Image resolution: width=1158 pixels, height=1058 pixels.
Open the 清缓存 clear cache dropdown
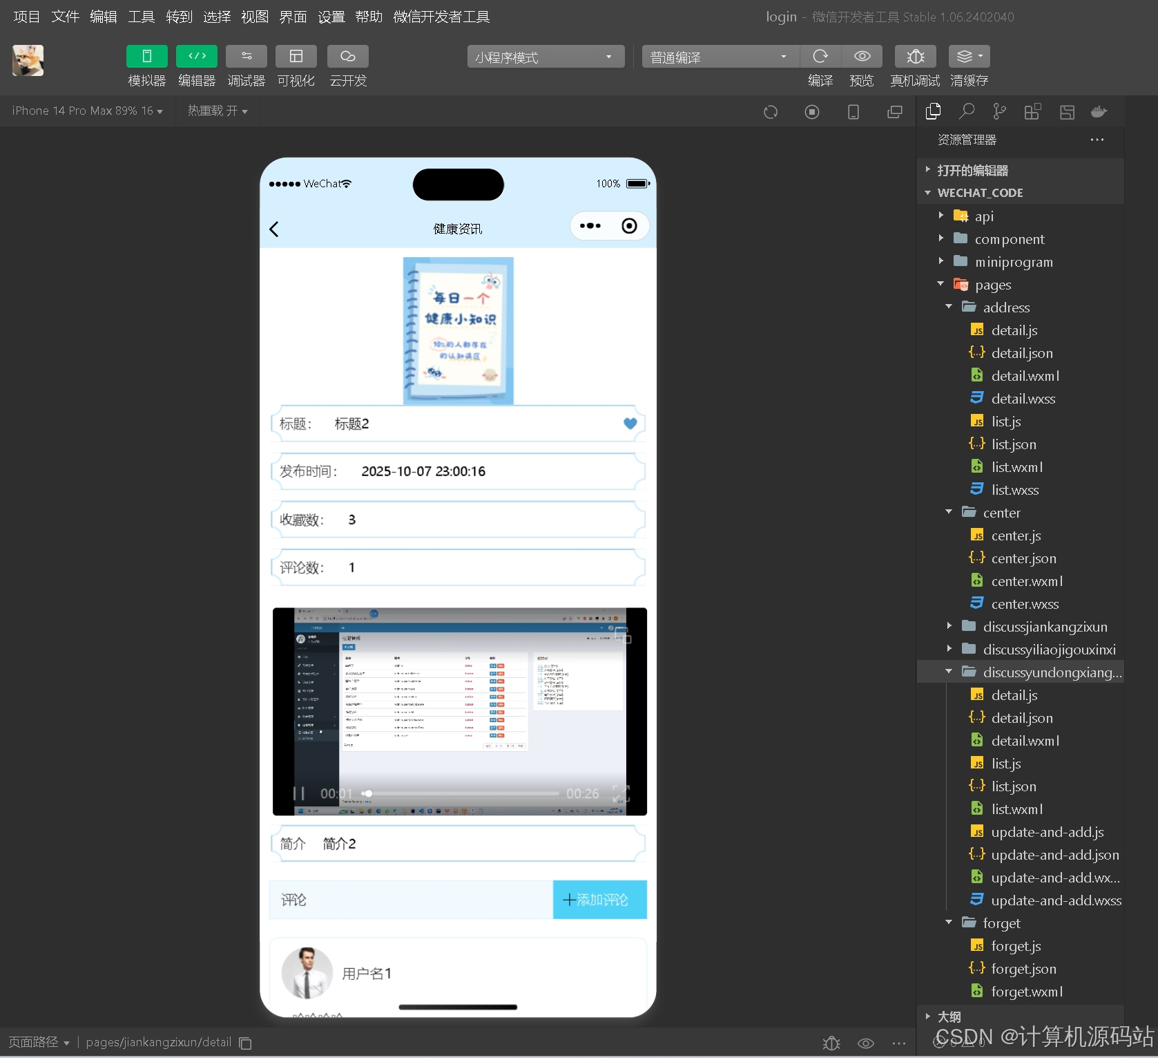(969, 56)
